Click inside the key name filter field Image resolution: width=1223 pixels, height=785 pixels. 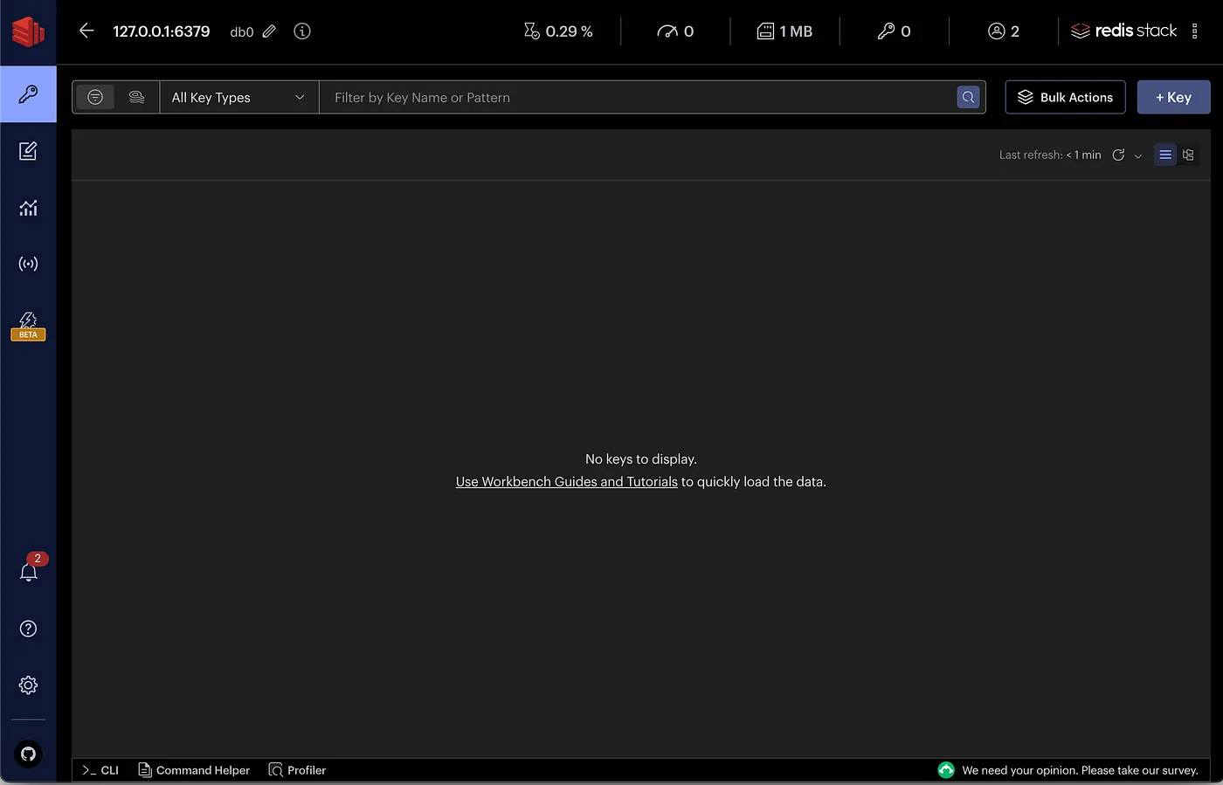[x=611, y=97]
